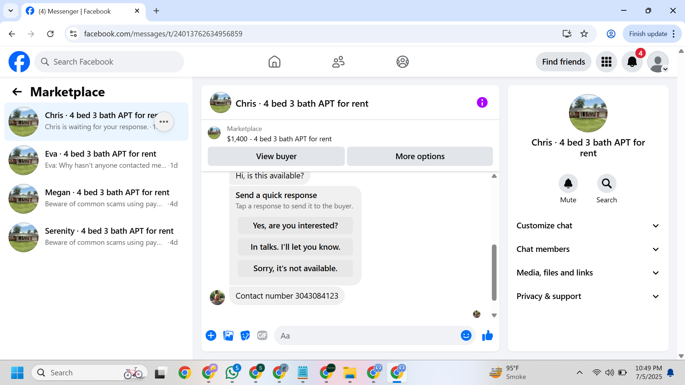
Task: Open Chris conversation in list
Action: [x=96, y=122]
